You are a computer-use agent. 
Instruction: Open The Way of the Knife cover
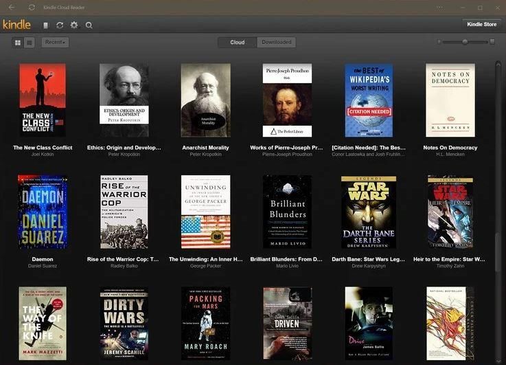click(x=43, y=323)
